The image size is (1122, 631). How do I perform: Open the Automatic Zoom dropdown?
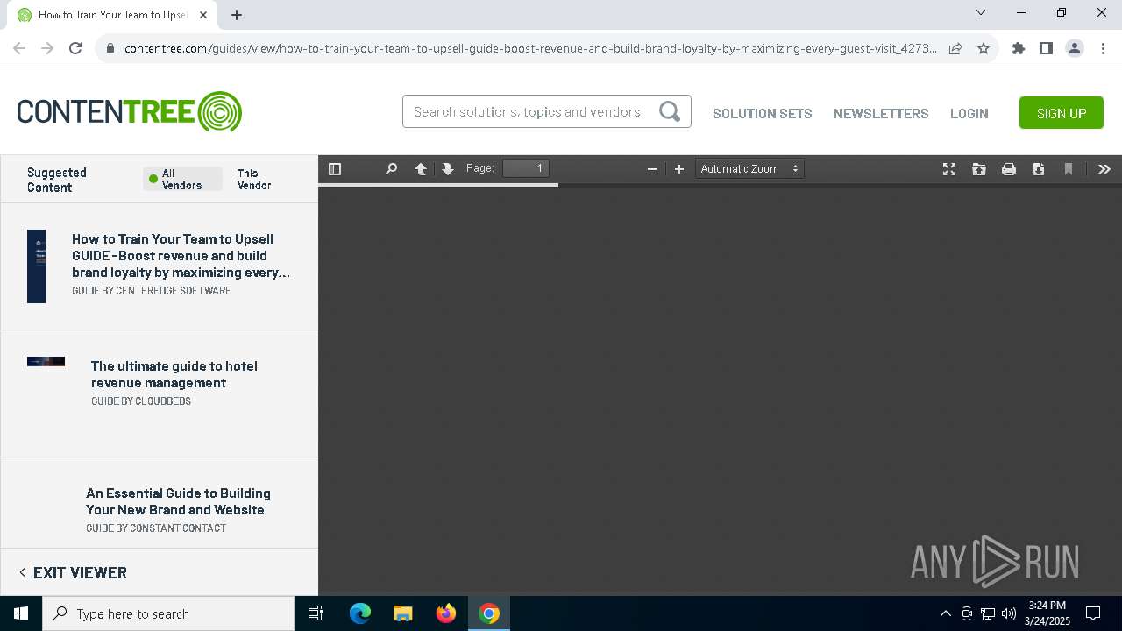click(749, 169)
